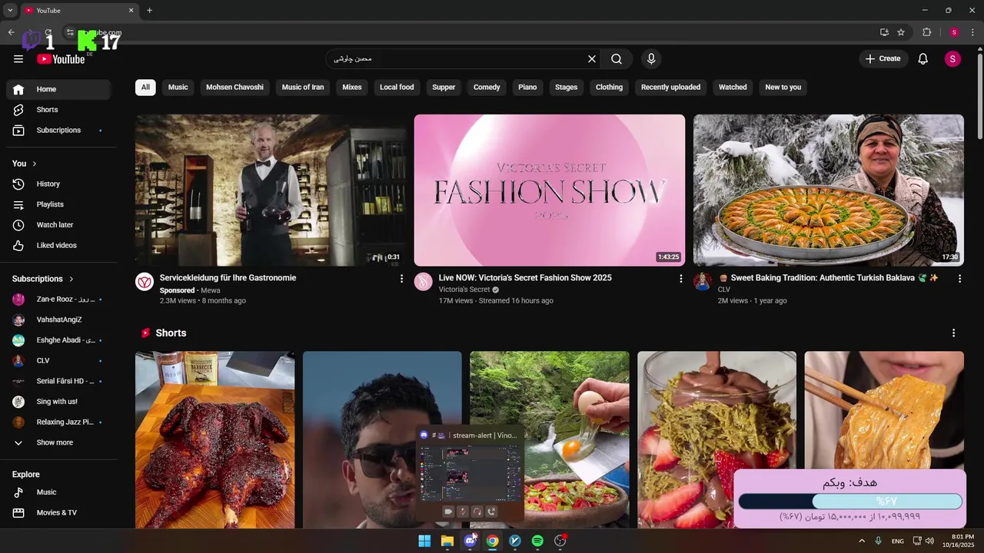
Task: Open a new browser tab
Action: coord(149,10)
